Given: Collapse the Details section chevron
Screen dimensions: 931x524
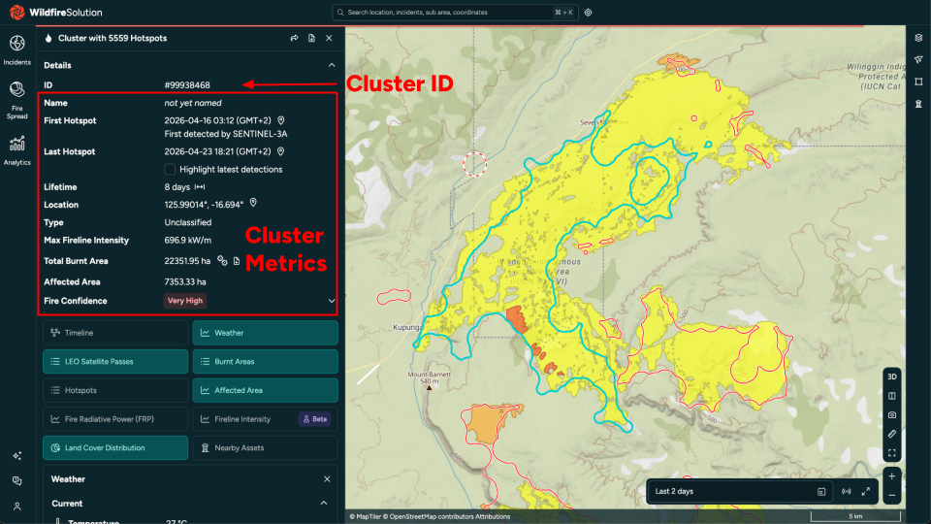Looking at the screenshot, I should tap(332, 65).
